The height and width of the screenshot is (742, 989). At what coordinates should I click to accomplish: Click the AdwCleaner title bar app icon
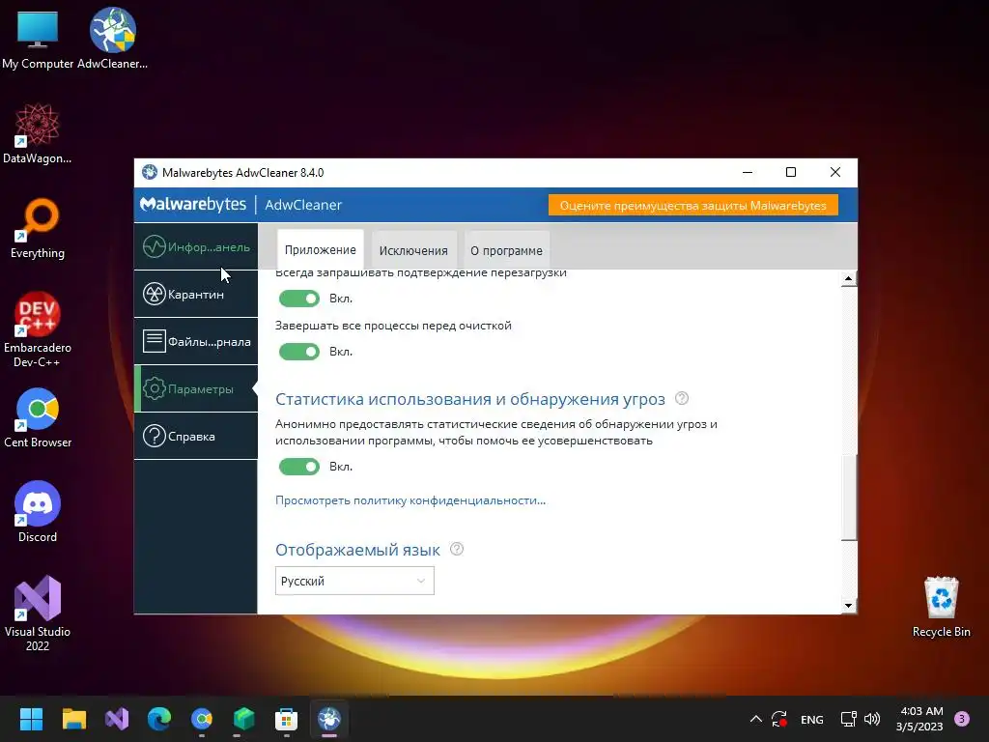(150, 172)
